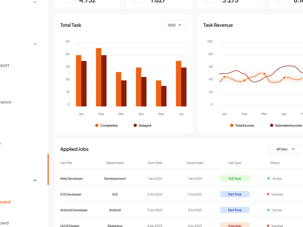303x227 pixels.
Task: Click the Total Task heading
Action: (71, 25)
